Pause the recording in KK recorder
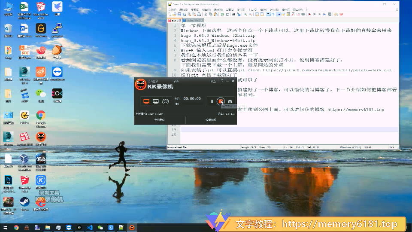Viewport: 412px width, 232px height. 212,101
